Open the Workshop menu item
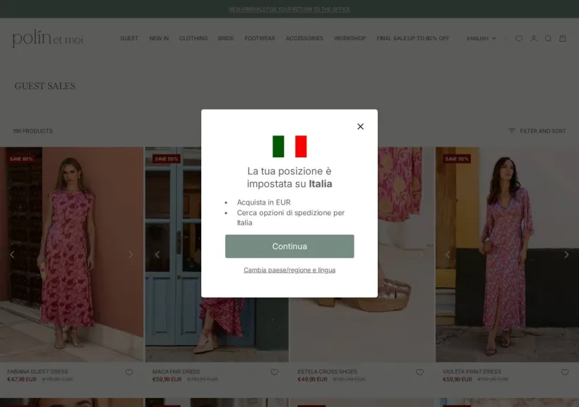Image resolution: width=579 pixels, height=407 pixels. pyautogui.click(x=350, y=38)
